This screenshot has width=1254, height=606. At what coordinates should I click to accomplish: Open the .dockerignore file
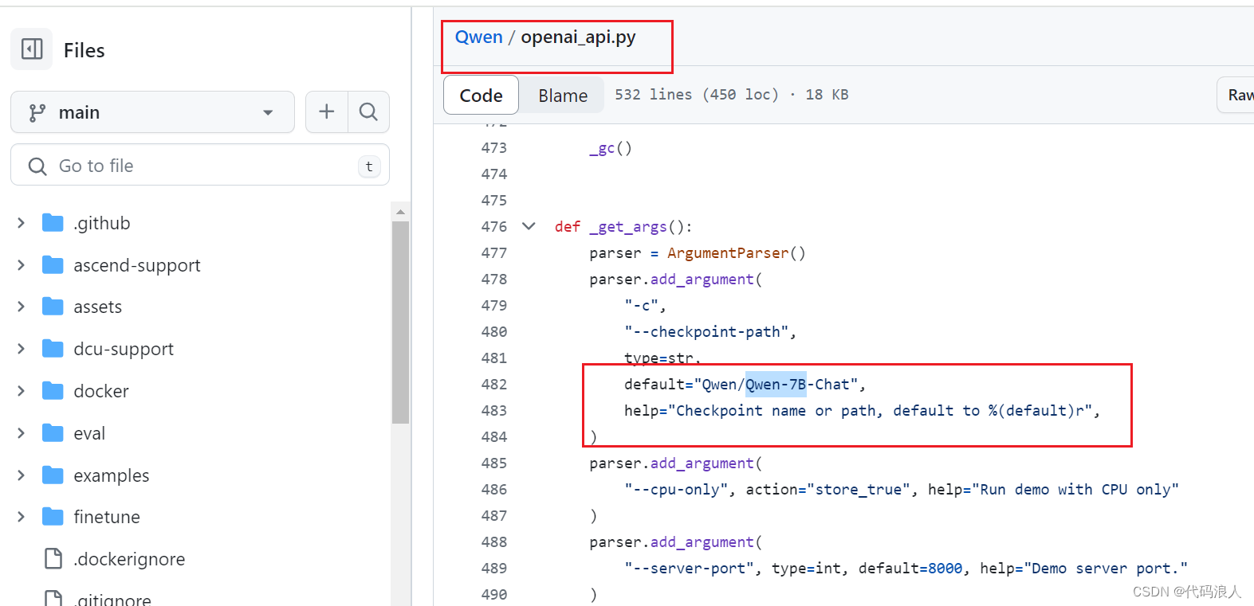point(129,559)
